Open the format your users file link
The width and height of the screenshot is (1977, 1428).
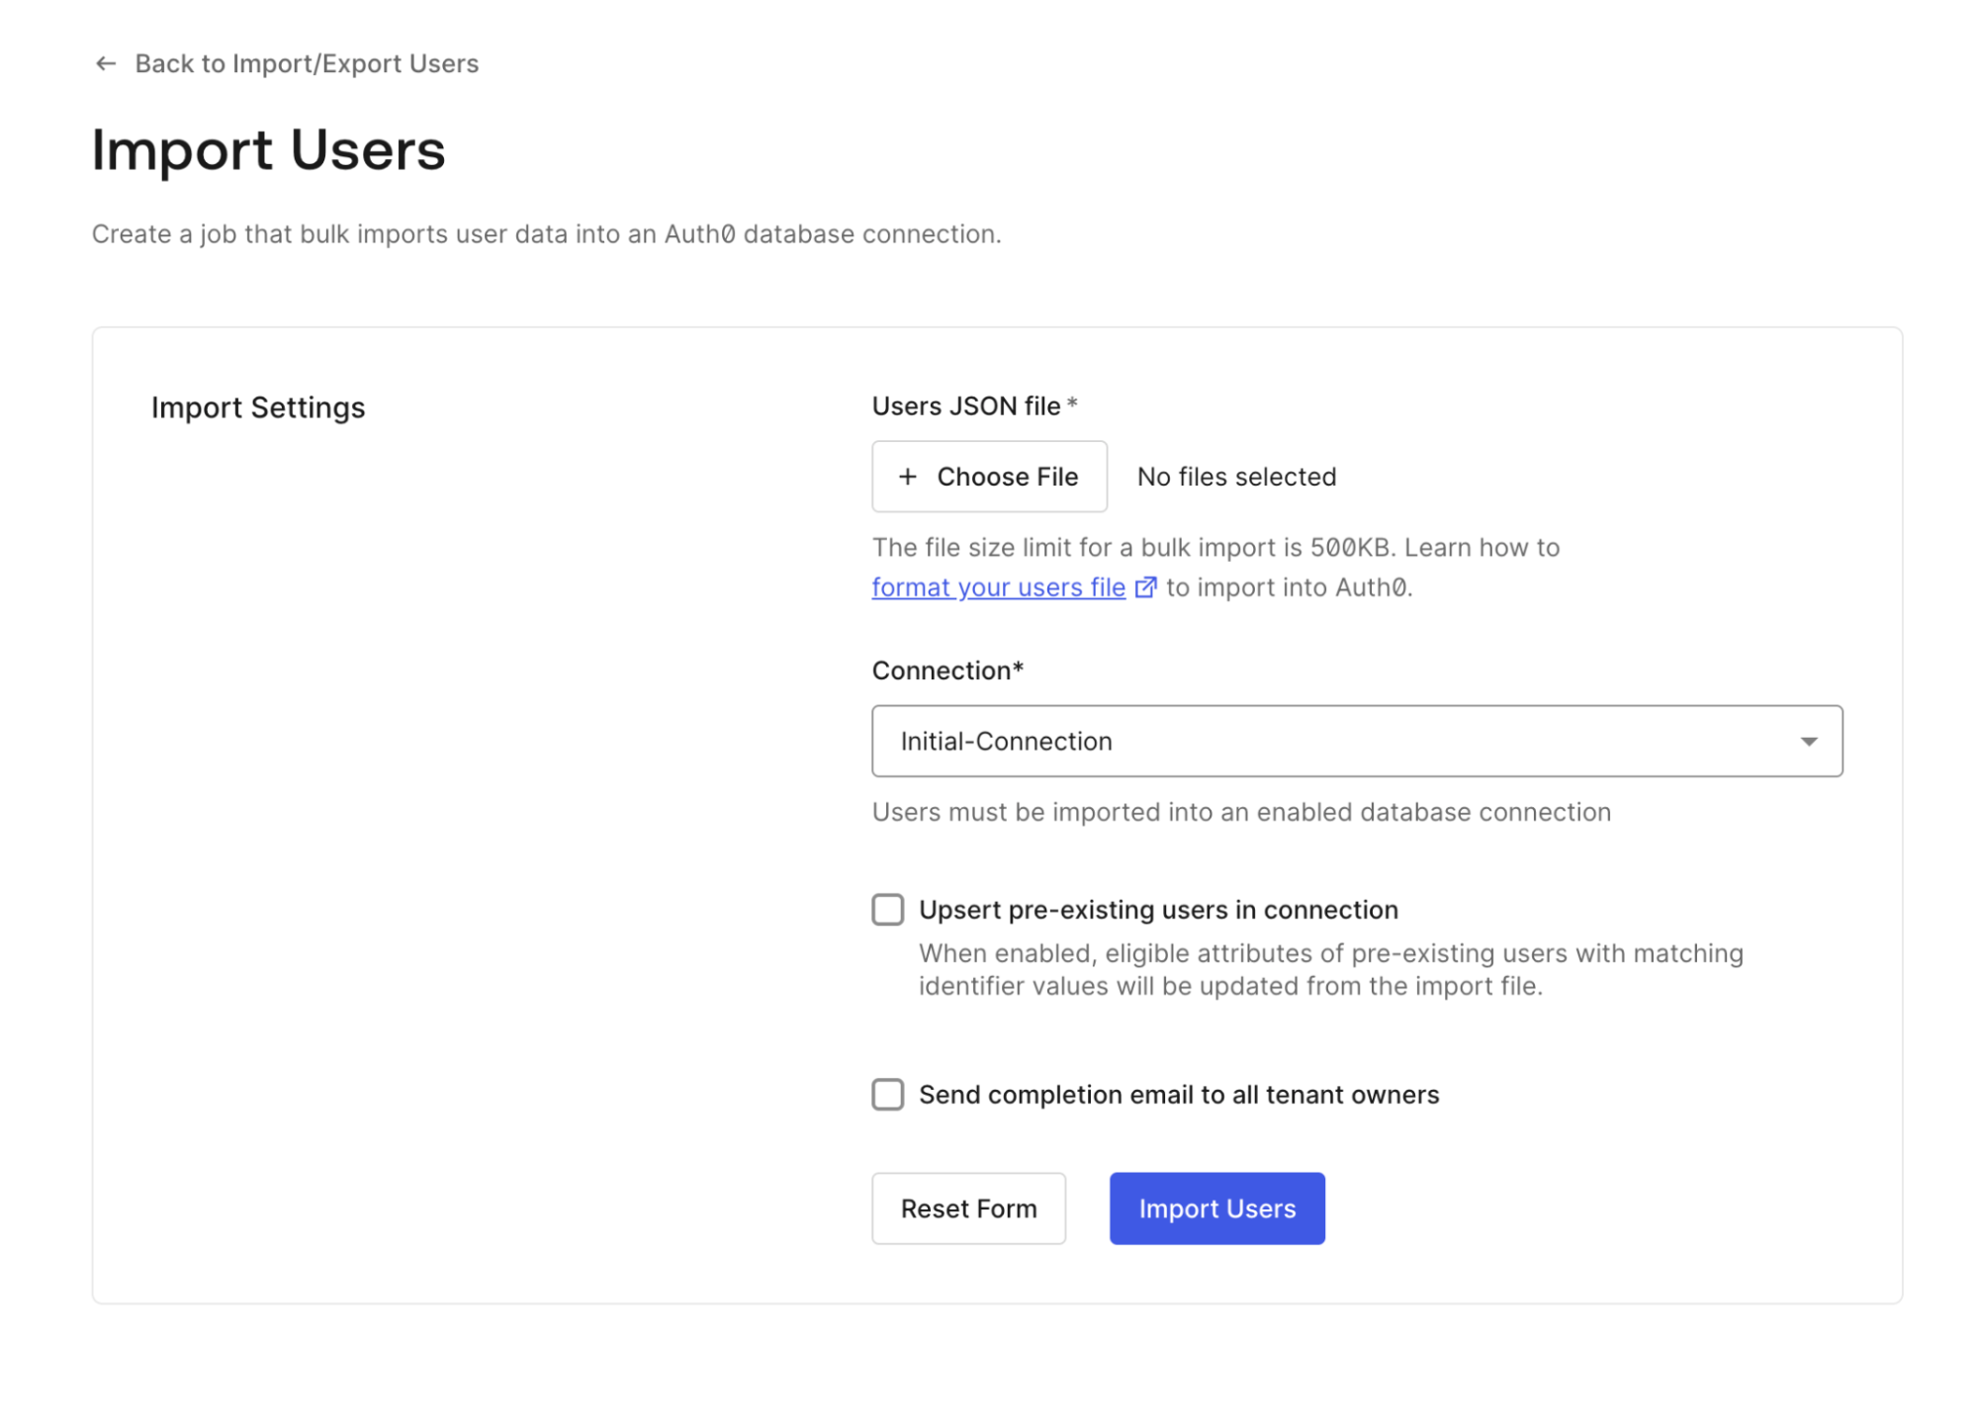998,587
